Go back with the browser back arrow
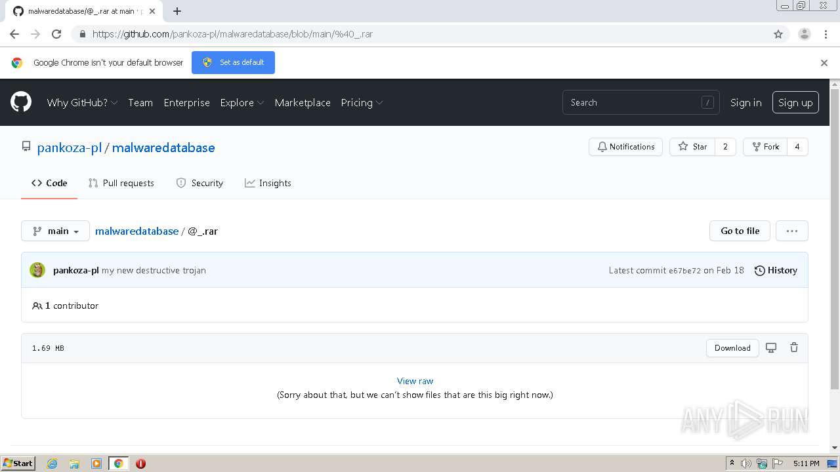This screenshot has width=840, height=472. [x=14, y=34]
